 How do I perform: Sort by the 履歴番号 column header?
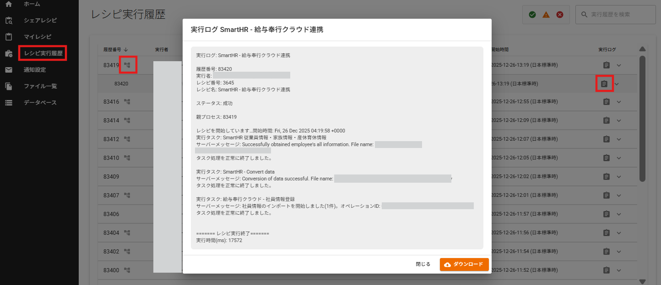[115, 49]
